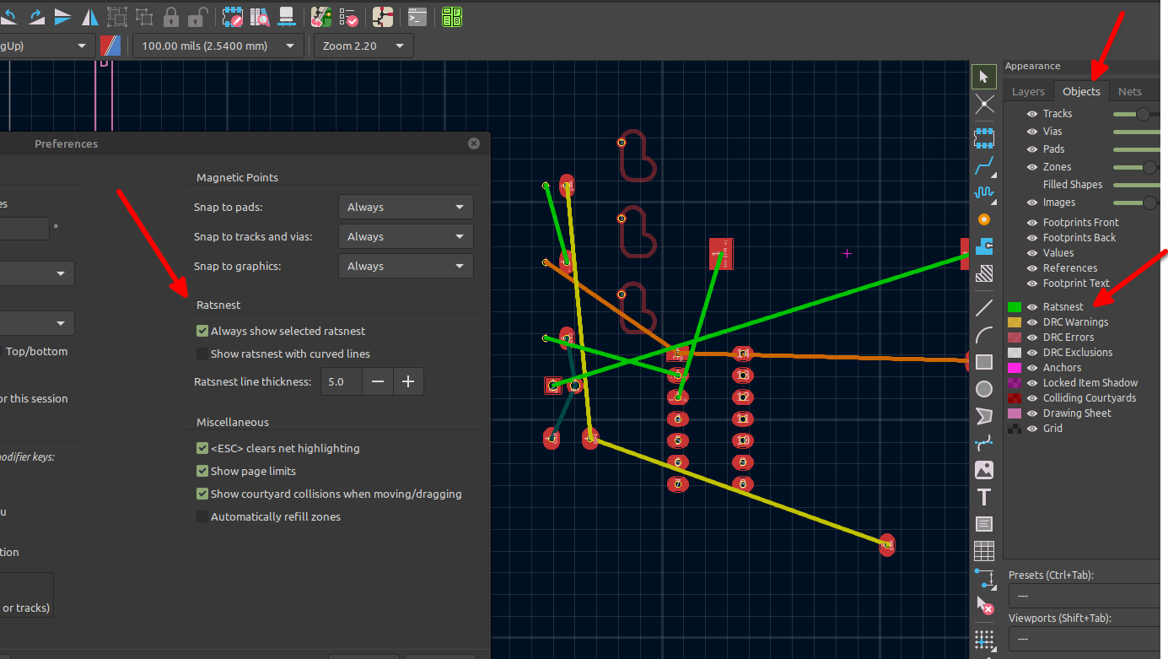Choose the Add Vias tool
Image resolution: width=1168 pixels, height=659 pixels.
tap(983, 219)
